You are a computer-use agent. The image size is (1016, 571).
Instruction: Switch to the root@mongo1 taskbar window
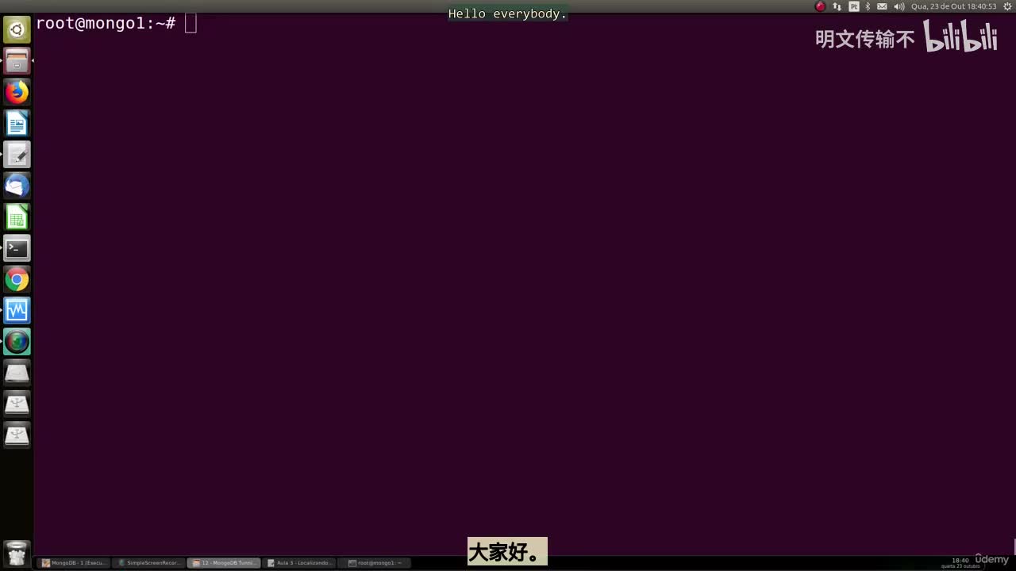point(375,563)
